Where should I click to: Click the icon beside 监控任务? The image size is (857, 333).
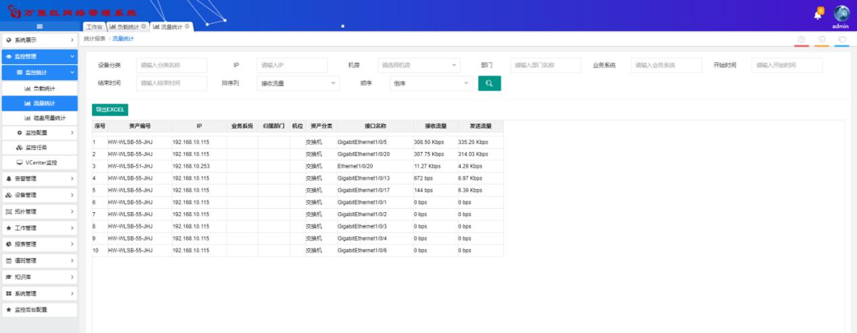tap(20, 147)
